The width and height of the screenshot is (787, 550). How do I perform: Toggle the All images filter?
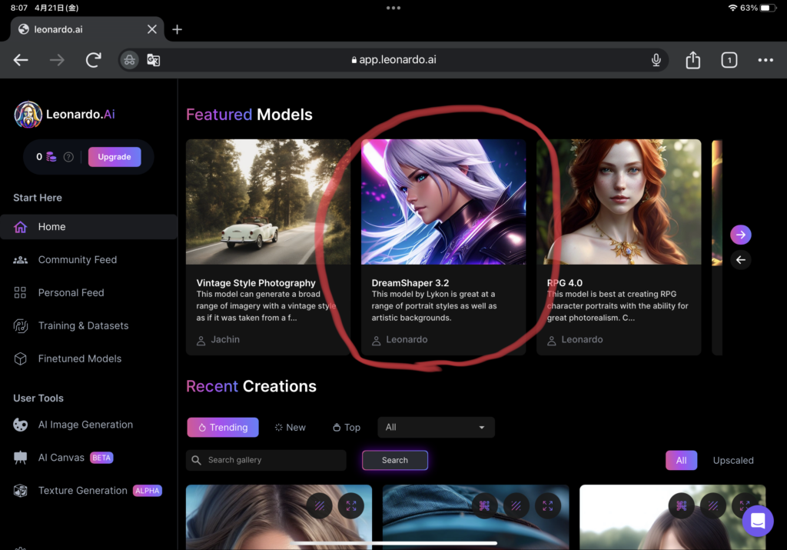coord(681,460)
